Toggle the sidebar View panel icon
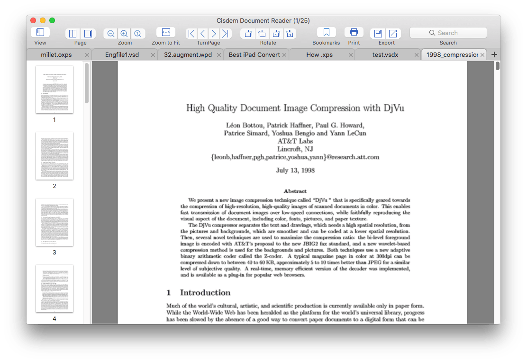This screenshot has width=527, height=362. 40,32
